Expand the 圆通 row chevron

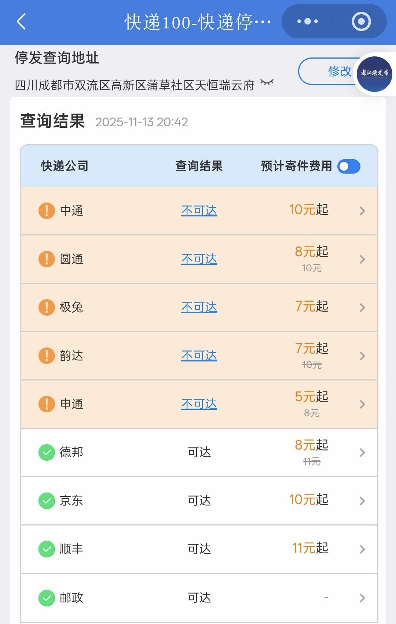pos(362,259)
